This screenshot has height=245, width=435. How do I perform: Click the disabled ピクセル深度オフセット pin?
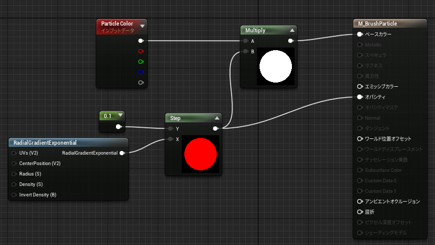pos(360,222)
